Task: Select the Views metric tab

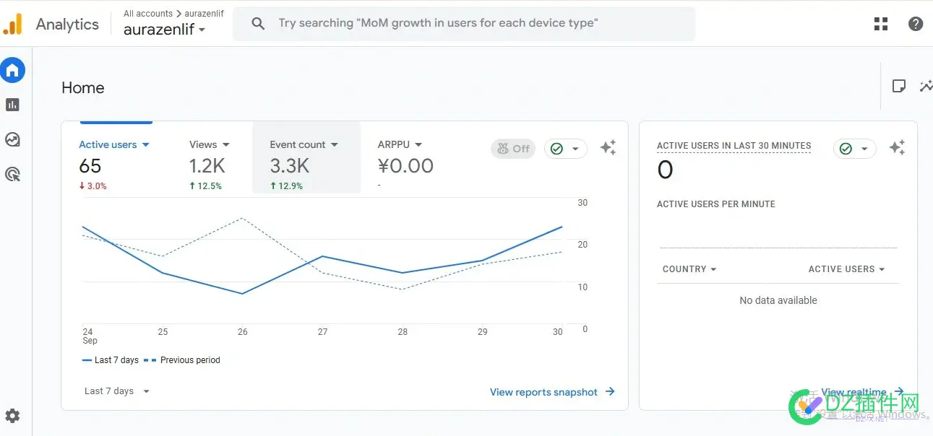Action: tap(209, 144)
